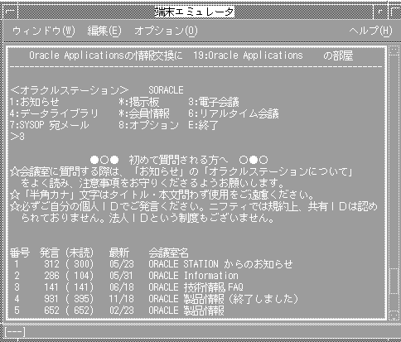The width and height of the screenshot is (401, 342).
Task: Click the minimize icon in title bar
Action: pyautogui.click(x=381, y=12)
